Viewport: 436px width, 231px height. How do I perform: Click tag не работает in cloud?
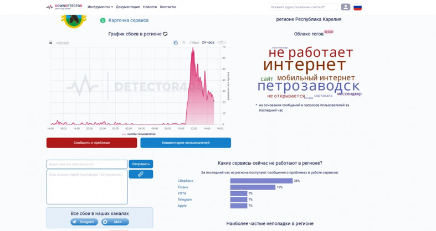click(x=311, y=53)
